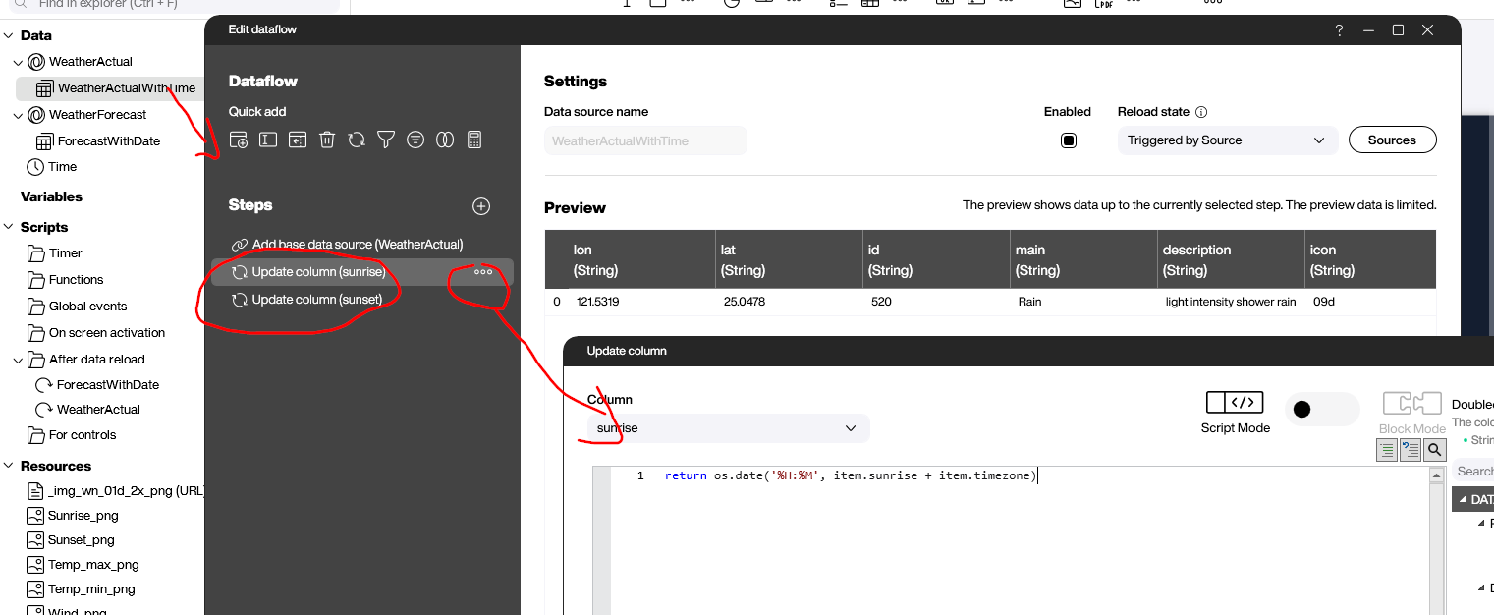The width and height of the screenshot is (1494, 615).
Task: Select the Update column (sunrise) step
Action: click(362, 272)
